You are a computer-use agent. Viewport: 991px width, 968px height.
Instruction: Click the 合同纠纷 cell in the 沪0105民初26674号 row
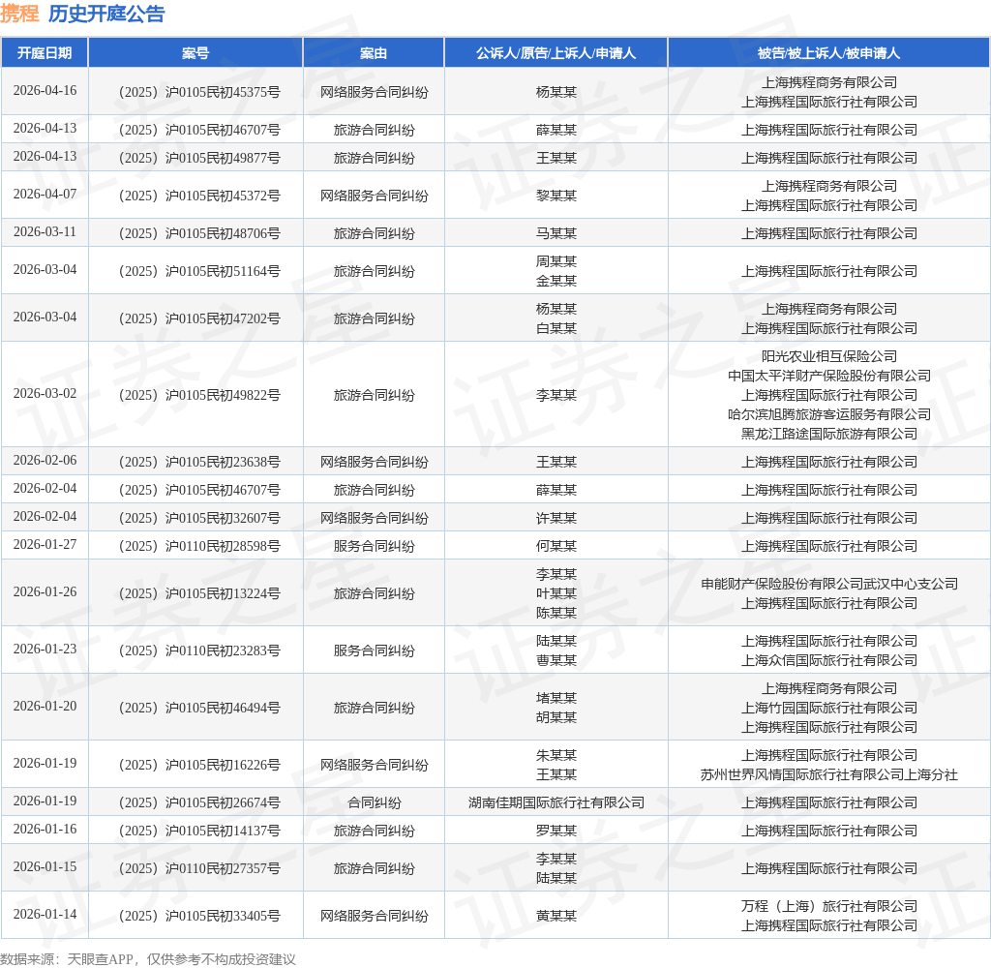[x=374, y=802]
